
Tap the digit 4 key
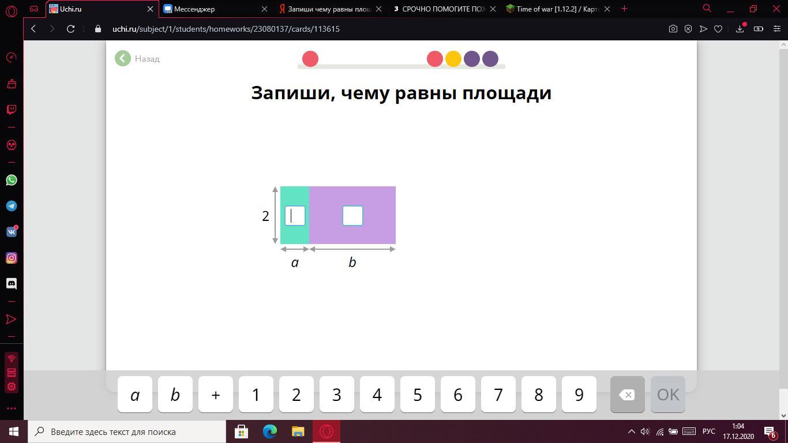[x=377, y=395]
